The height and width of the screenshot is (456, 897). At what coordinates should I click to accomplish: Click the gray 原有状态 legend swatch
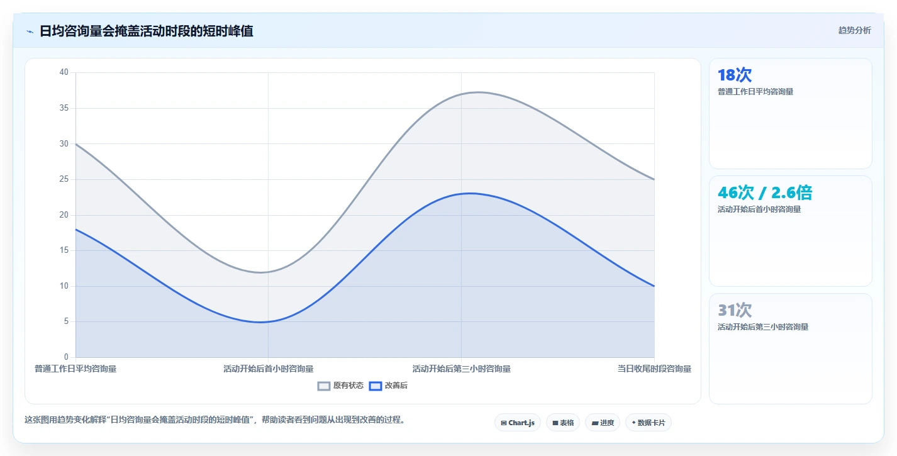point(324,386)
